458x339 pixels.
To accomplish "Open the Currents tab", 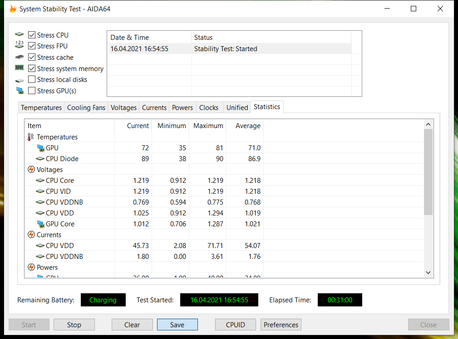I will point(154,107).
